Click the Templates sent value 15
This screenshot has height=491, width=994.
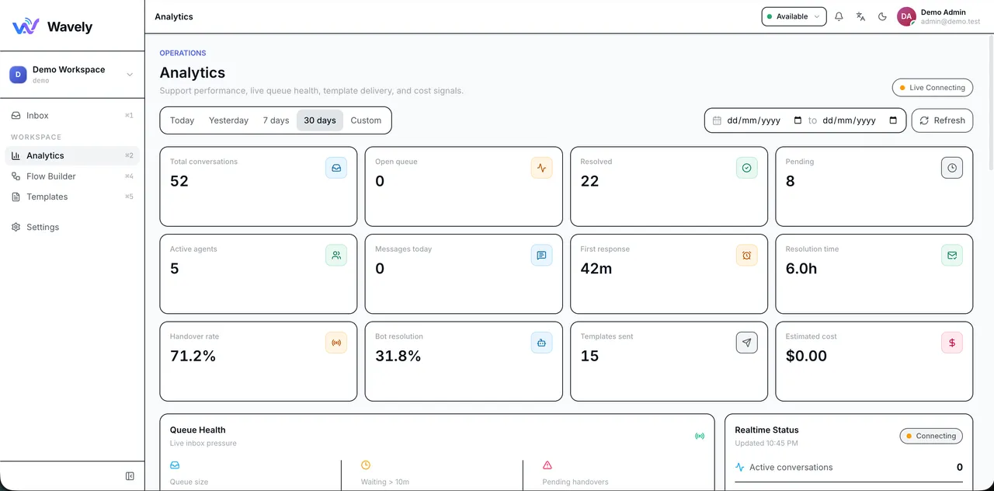589,356
